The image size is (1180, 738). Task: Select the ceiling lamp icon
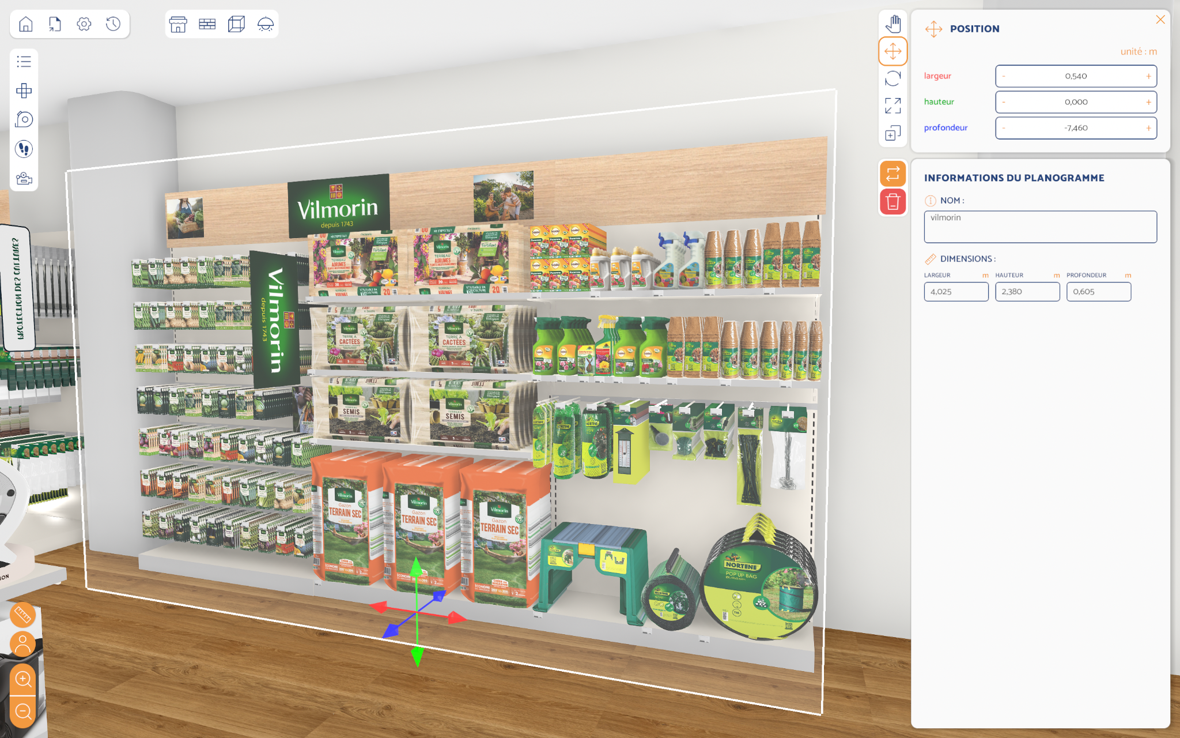pos(266,24)
